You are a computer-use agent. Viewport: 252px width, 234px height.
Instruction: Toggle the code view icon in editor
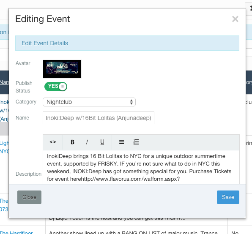53,142
